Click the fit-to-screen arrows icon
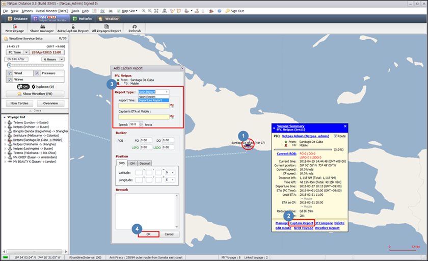The image size is (428, 261). tap(156, 11)
